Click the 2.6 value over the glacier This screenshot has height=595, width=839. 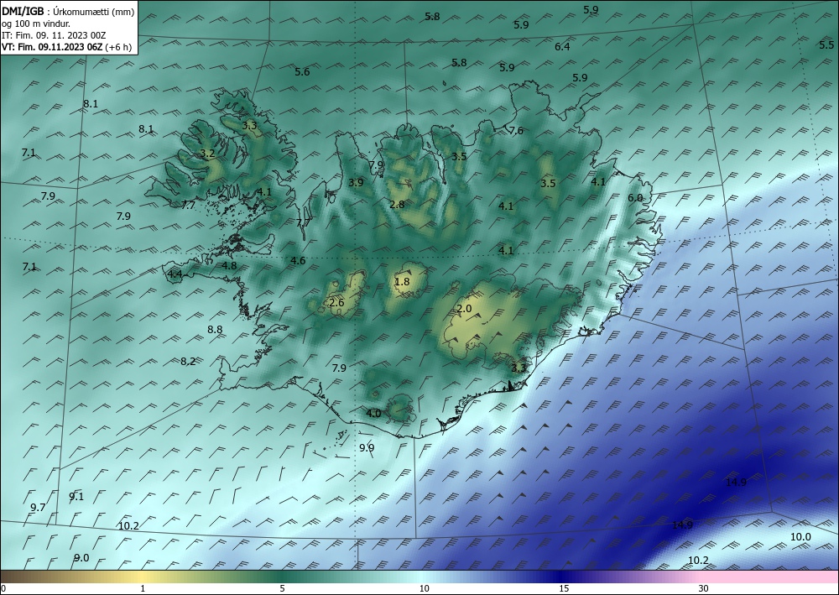[x=336, y=303]
